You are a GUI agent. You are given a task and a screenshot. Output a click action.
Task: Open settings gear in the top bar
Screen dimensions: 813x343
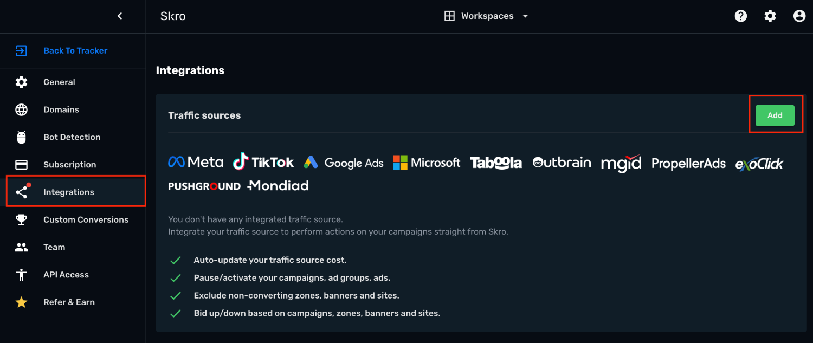pos(770,16)
